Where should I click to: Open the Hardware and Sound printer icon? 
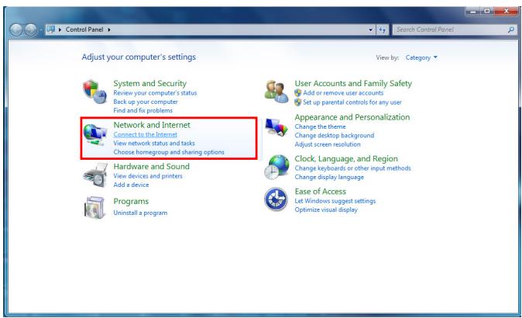pyautogui.click(x=95, y=175)
